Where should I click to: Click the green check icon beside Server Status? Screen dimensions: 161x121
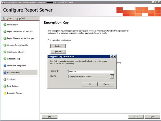coord(5,25)
